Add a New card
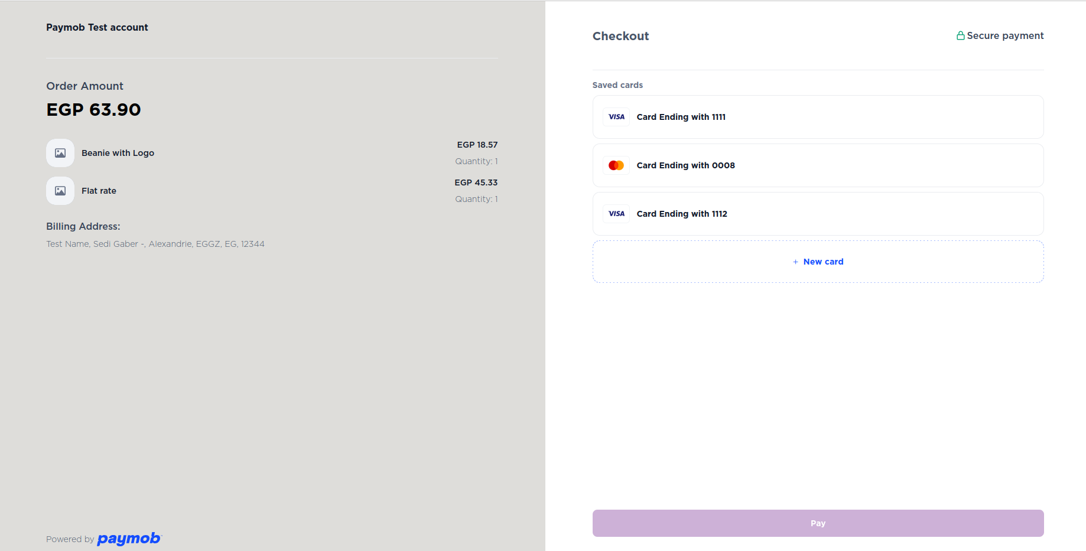 click(823, 262)
